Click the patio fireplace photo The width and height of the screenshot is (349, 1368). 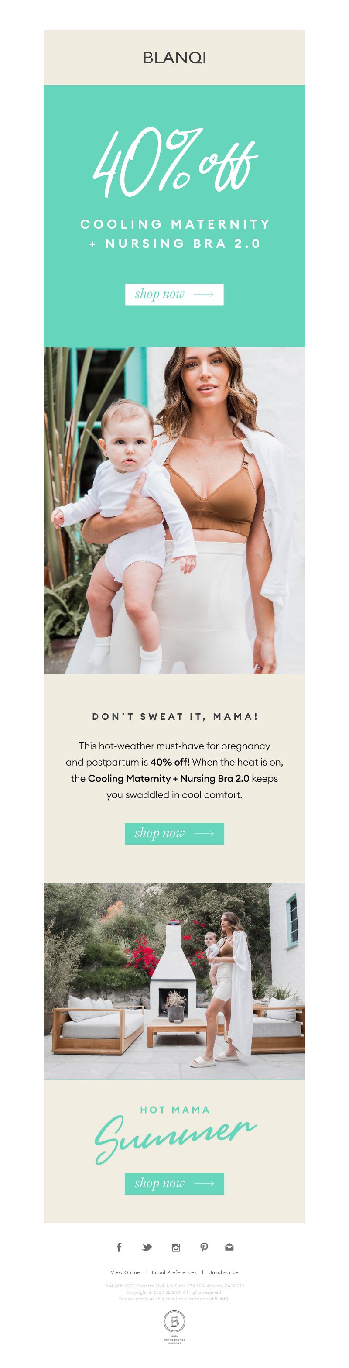[174, 981]
